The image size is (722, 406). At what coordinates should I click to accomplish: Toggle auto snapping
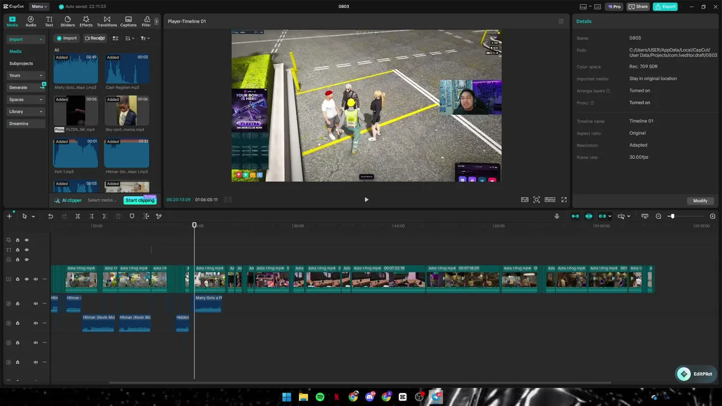pyautogui.click(x=589, y=216)
